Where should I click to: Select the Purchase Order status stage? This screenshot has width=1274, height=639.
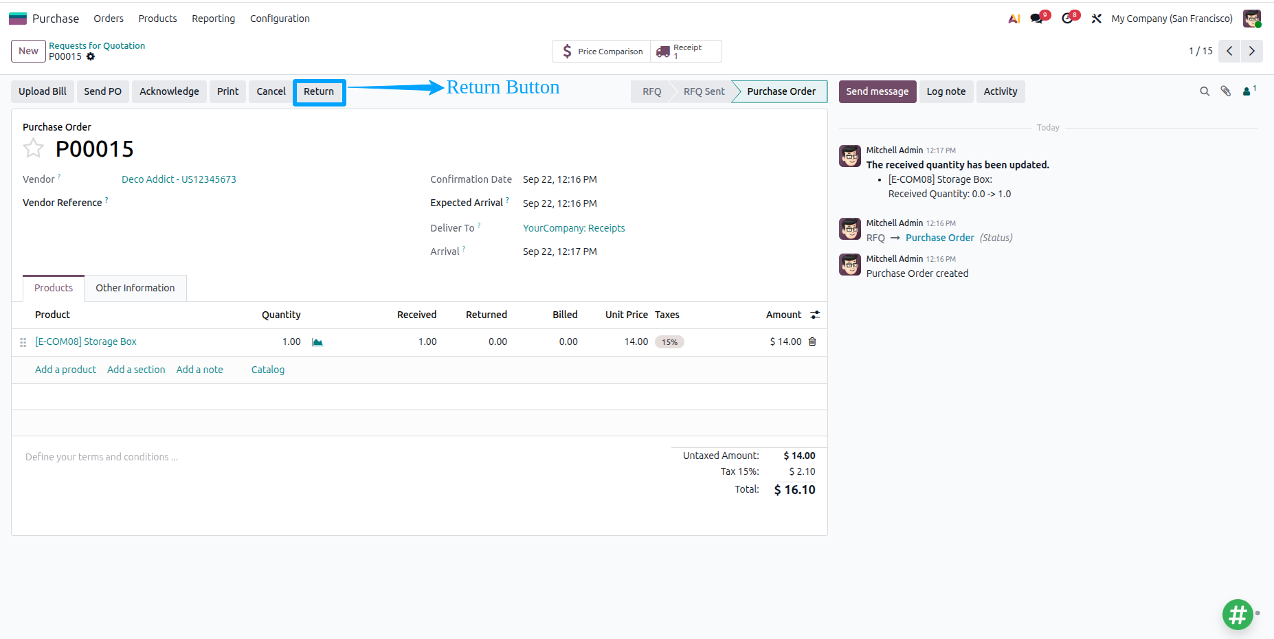pyautogui.click(x=781, y=91)
